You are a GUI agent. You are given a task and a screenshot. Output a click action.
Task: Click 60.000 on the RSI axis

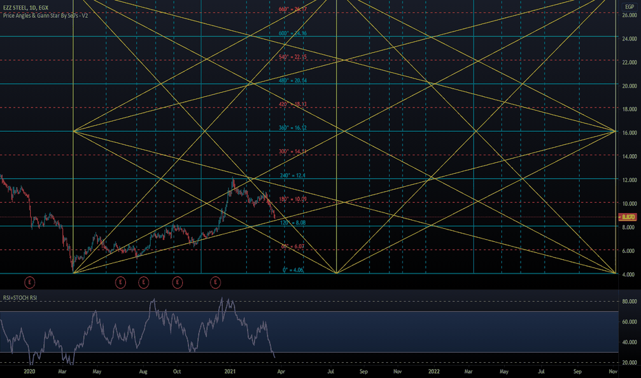(x=629, y=322)
